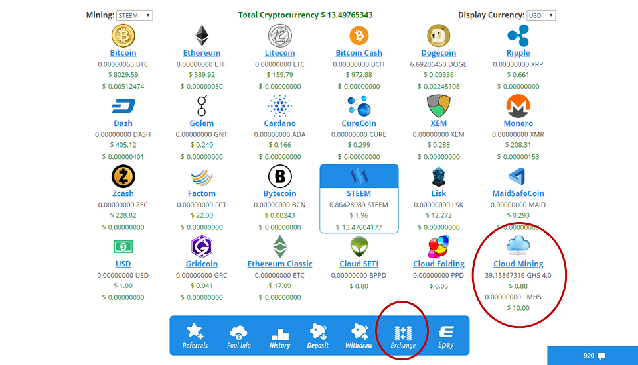This screenshot has height=365, width=638.
Task: Open Referrals from the bottom toolbar
Action: click(x=195, y=336)
